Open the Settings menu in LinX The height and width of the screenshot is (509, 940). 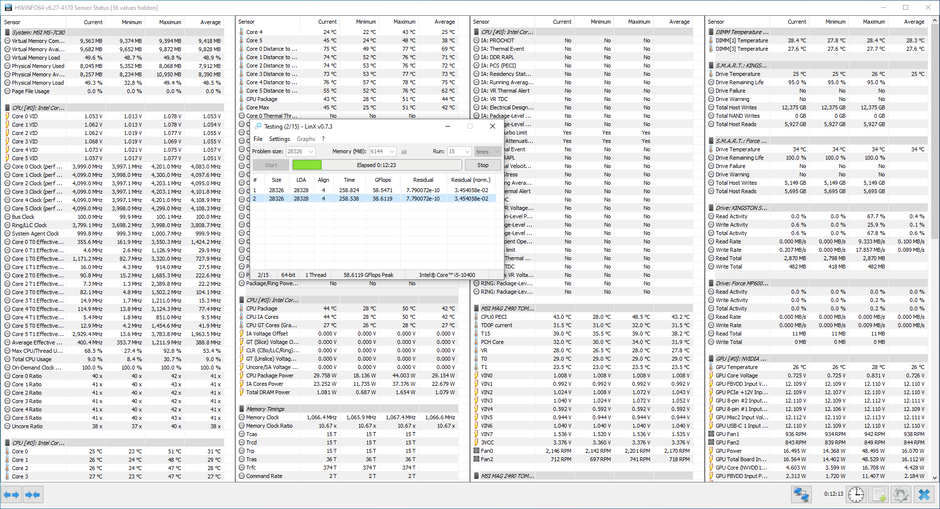point(280,139)
